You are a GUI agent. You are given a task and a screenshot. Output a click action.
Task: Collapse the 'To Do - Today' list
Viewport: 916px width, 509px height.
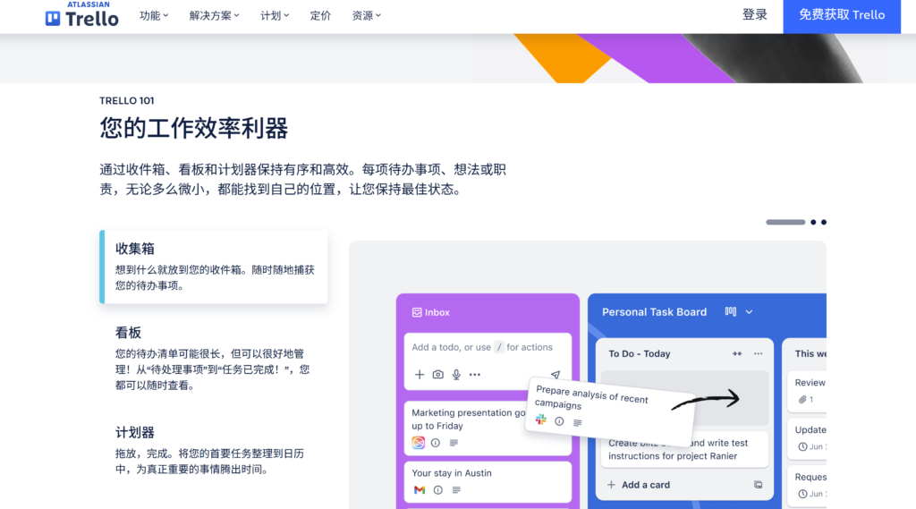[737, 353]
